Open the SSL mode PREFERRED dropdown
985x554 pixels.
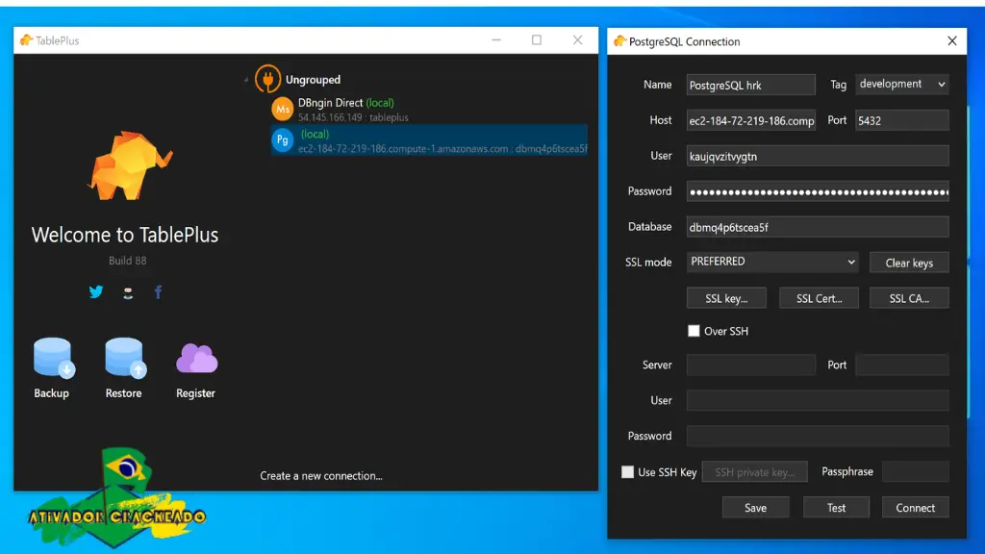coord(772,262)
